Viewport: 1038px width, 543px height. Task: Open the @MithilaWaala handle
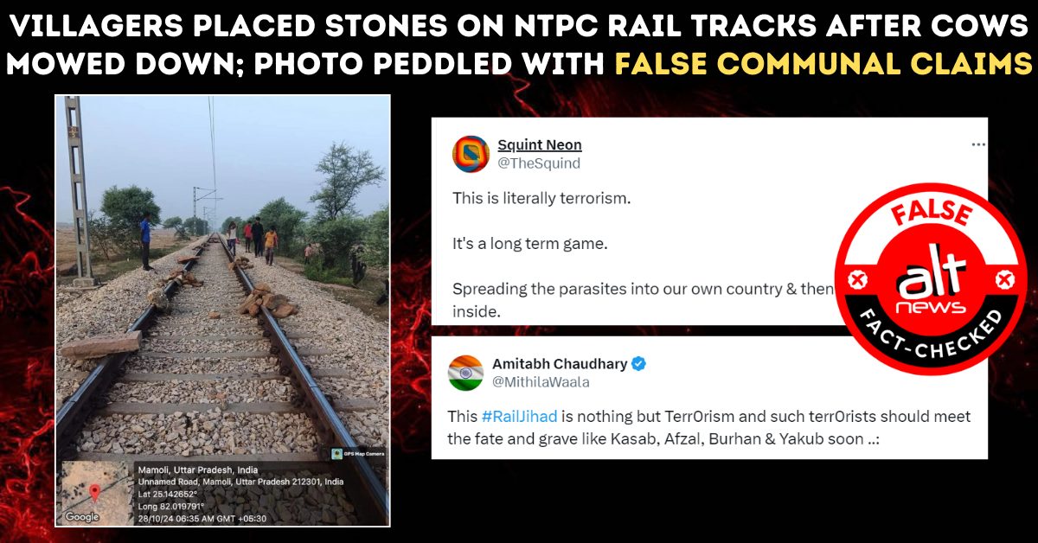coord(541,381)
